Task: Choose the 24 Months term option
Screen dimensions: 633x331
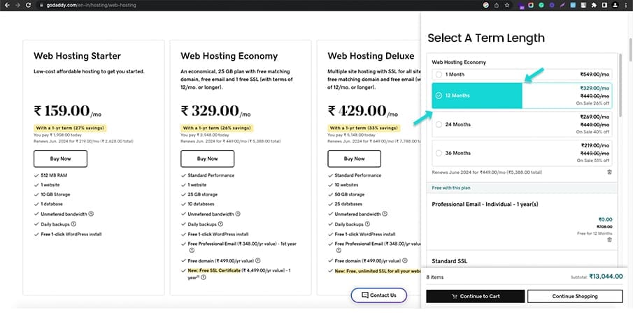Action: (439, 125)
